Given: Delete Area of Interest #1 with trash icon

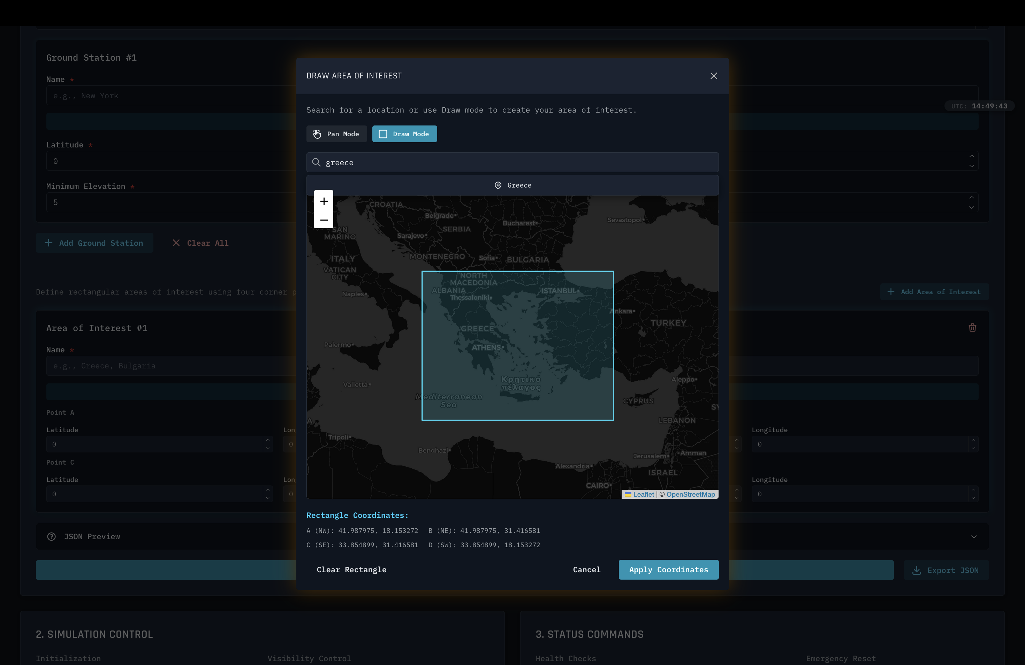Looking at the screenshot, I should pos(972,328).
